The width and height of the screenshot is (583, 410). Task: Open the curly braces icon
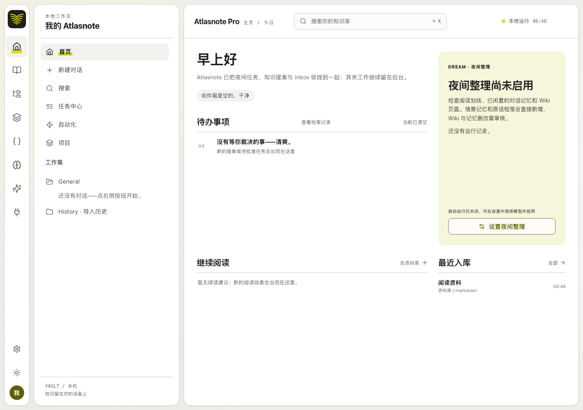tap(17, 141)
